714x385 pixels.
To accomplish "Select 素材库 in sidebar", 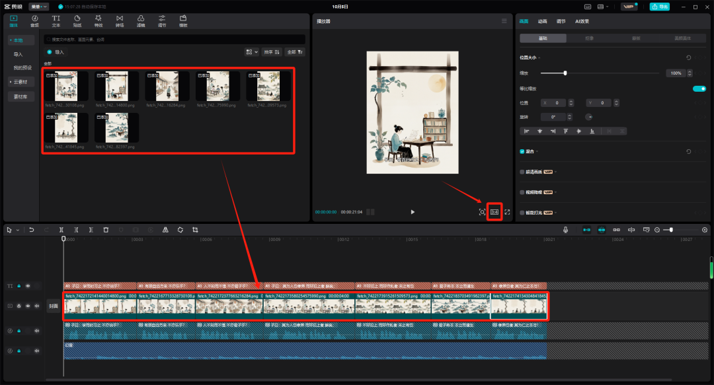I will point(20,96).
